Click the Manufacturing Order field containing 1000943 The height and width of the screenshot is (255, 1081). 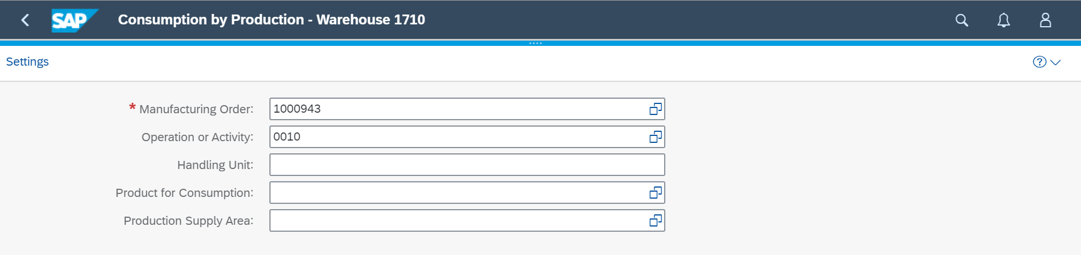(459, 109)
